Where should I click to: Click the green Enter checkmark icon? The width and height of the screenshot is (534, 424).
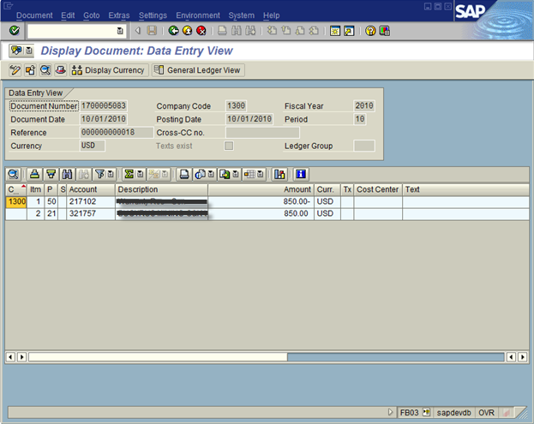pos(15,31)
